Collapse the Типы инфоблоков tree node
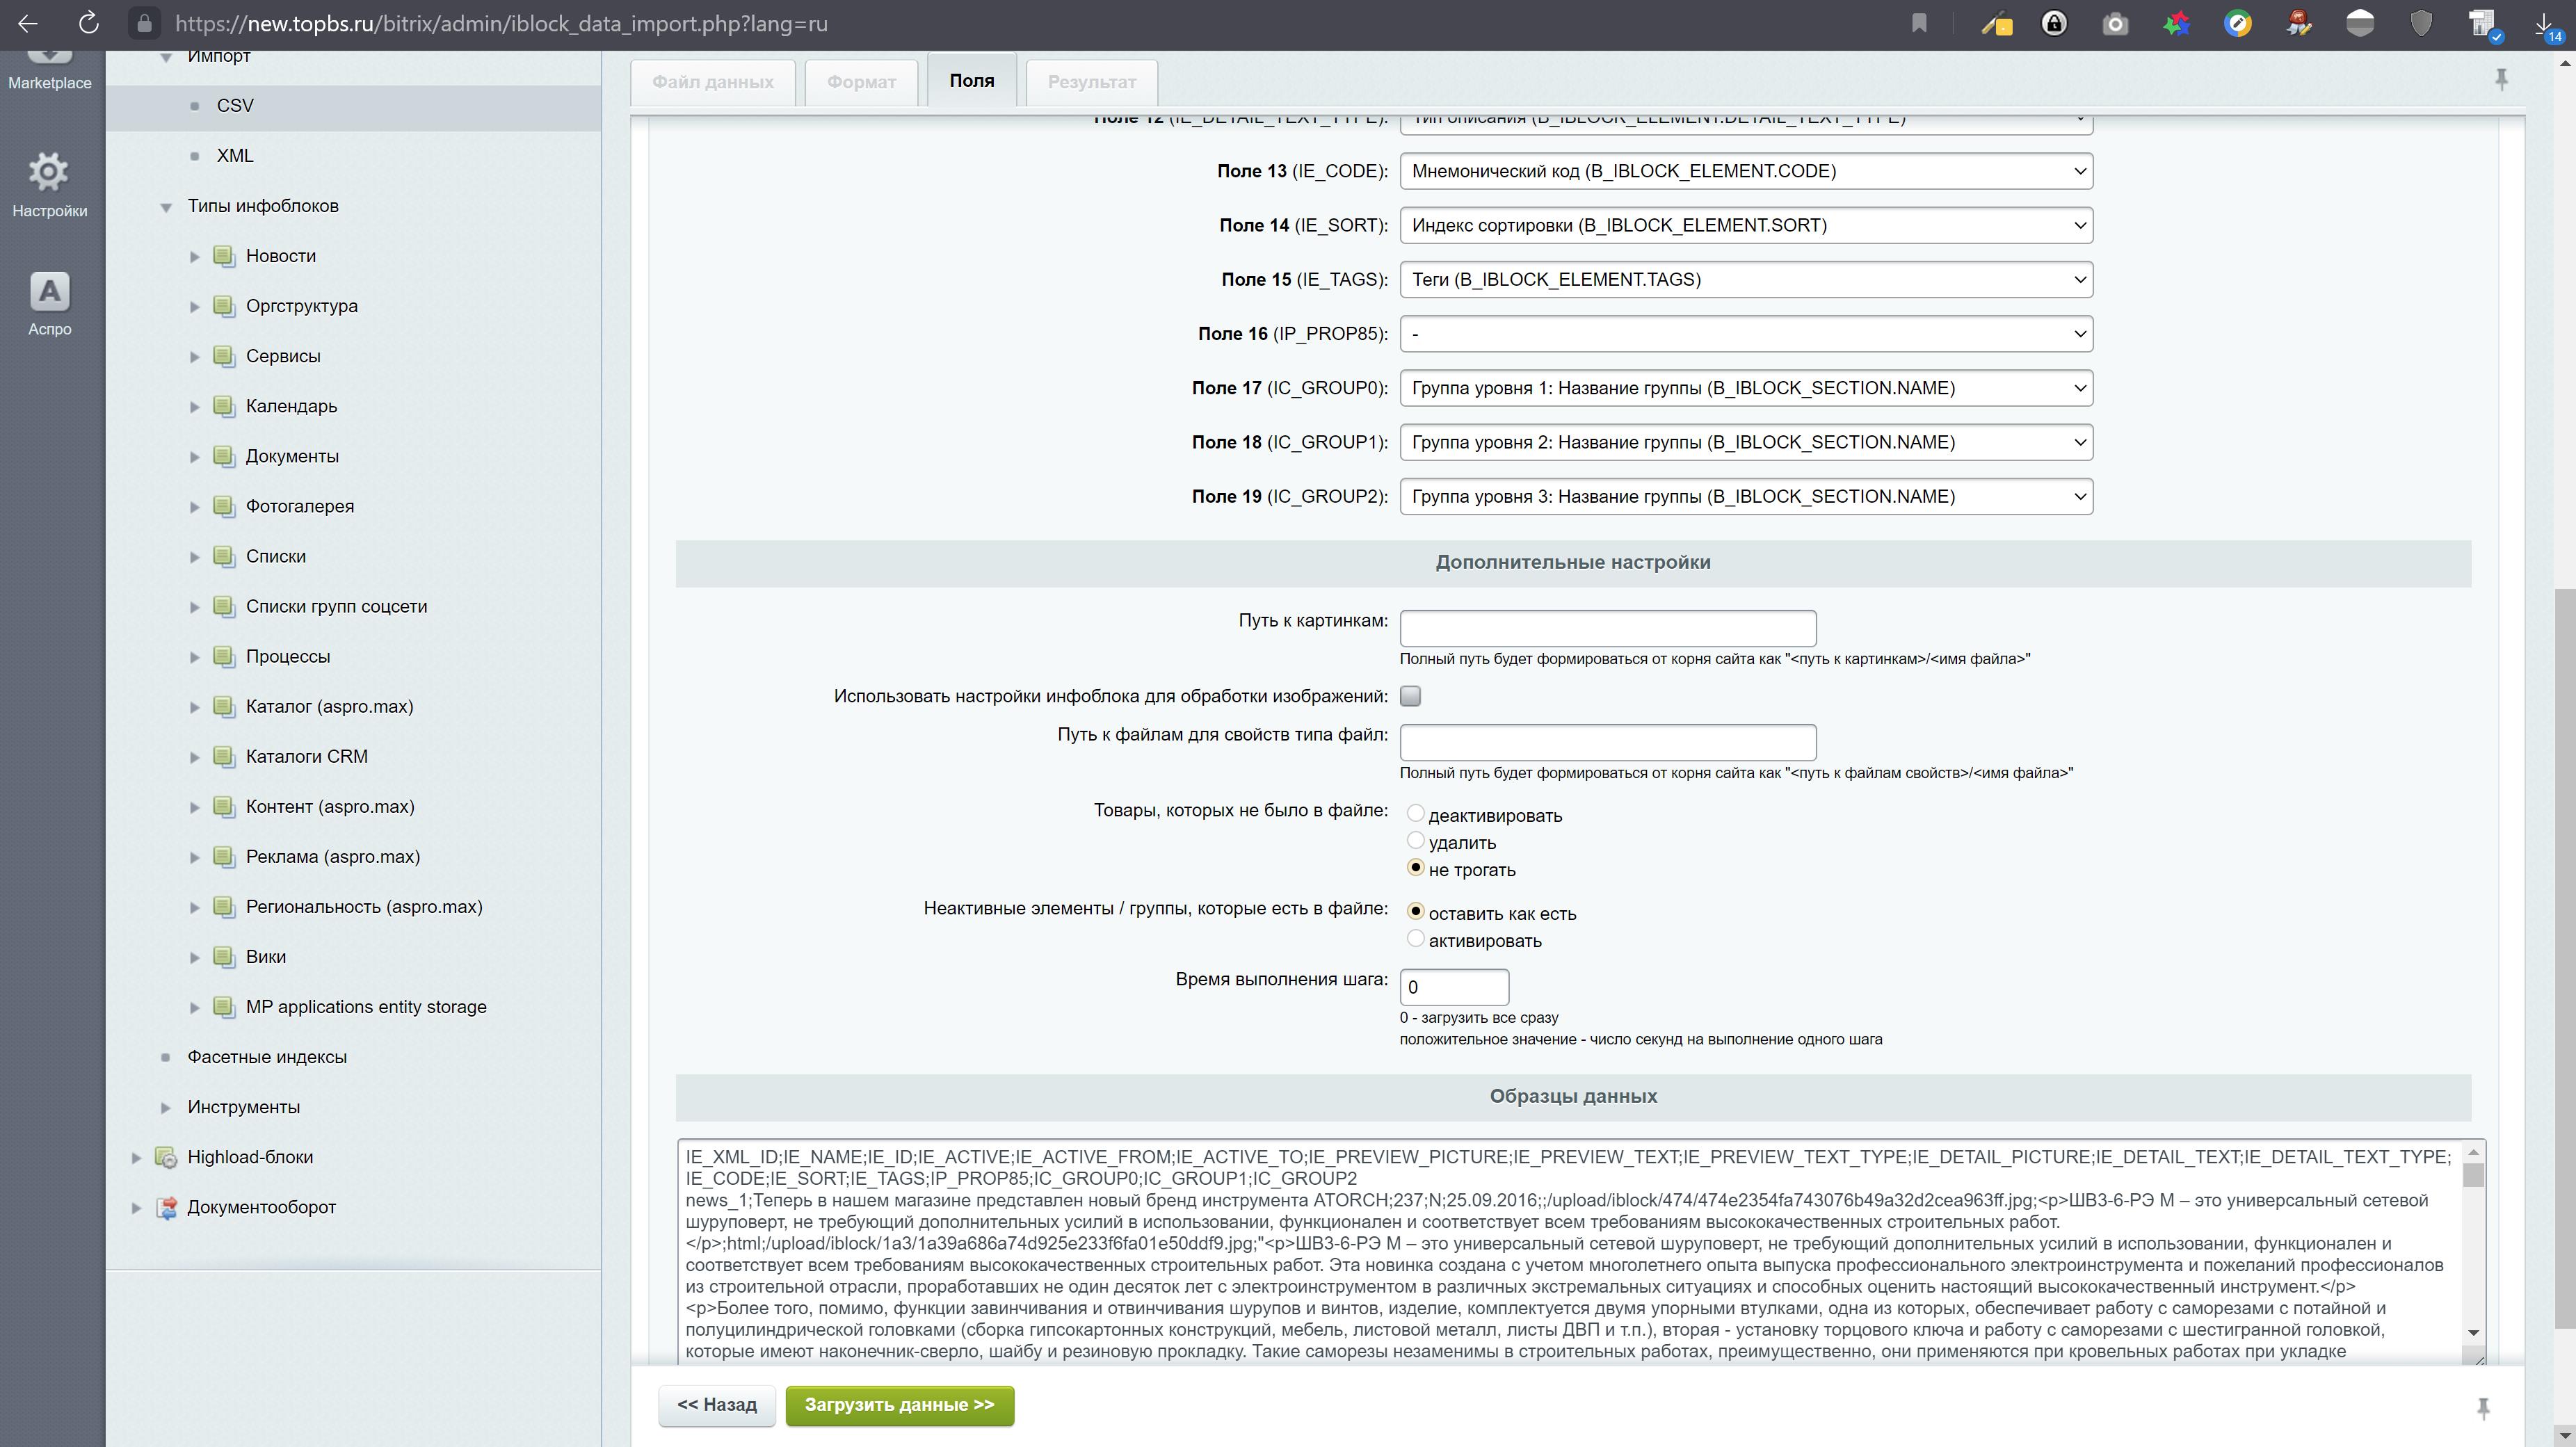This screenshot has width=2576, height=1447. point(166,207)
